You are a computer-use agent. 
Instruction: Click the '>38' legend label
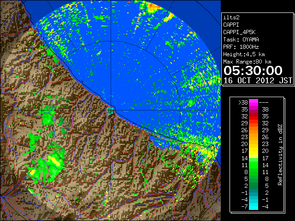tap(243, 103)
